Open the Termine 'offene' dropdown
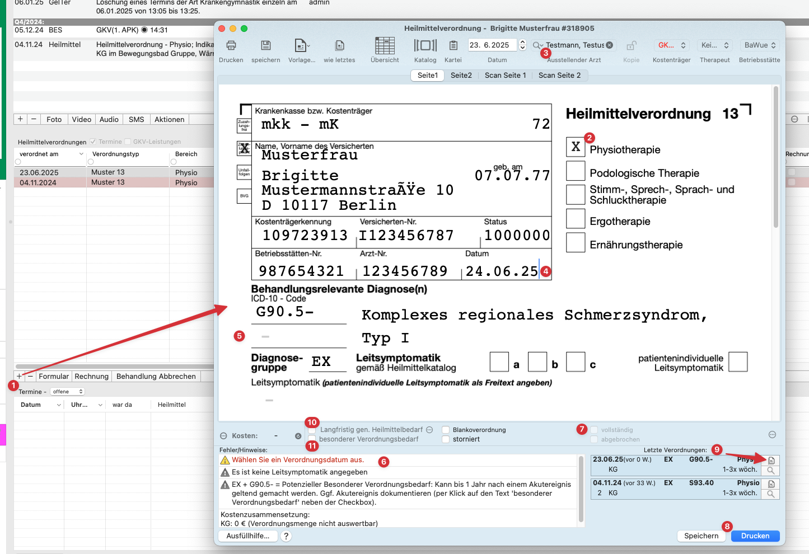The width and height of the screenshot is (809, 554). pyautogui.click(x=67, y=392)
